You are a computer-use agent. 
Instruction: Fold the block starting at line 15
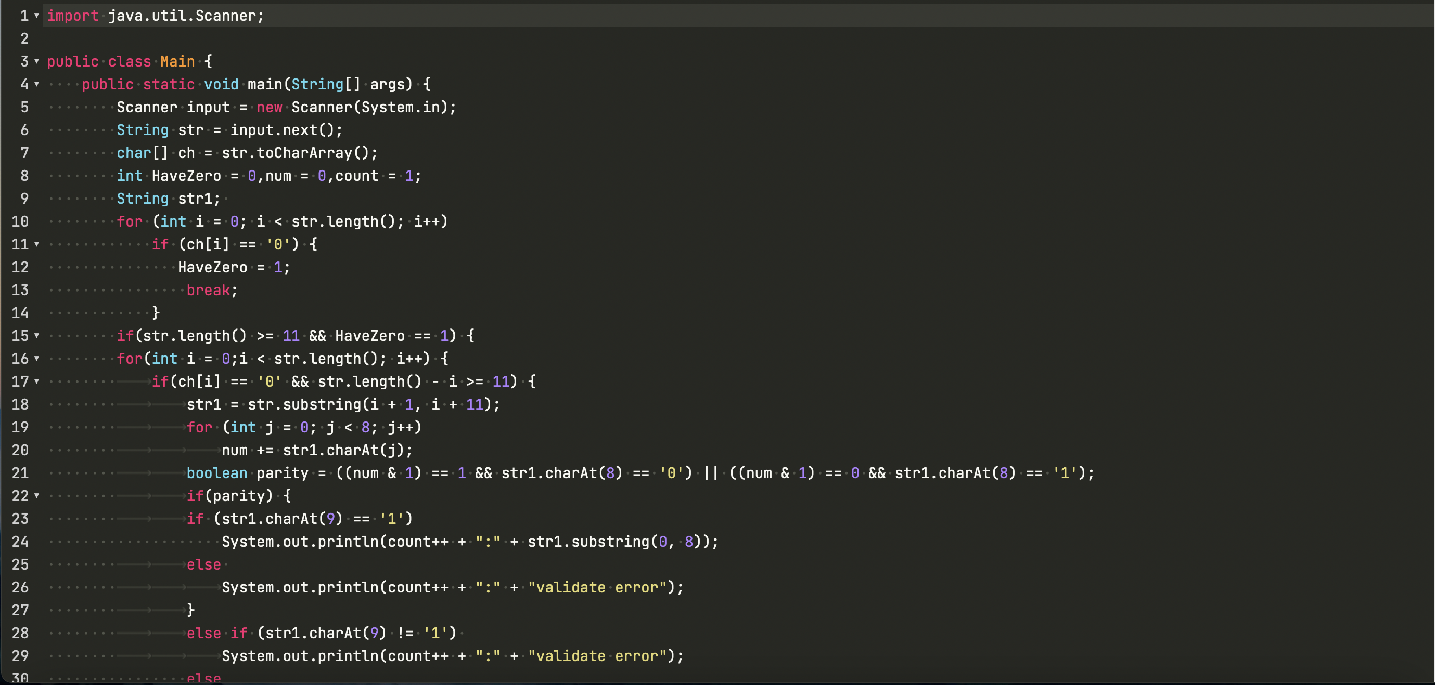tap(37, 336)
